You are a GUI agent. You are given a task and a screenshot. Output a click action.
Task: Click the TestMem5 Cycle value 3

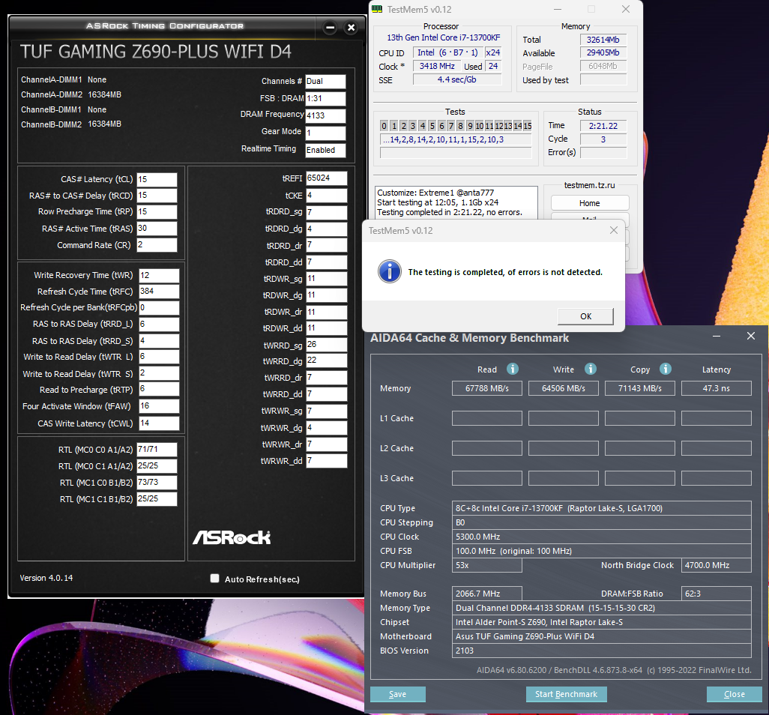pos(603,139)
